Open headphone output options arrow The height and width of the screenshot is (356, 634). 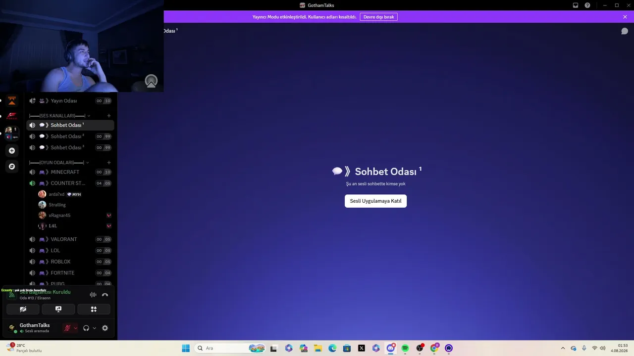click(94, 328)
